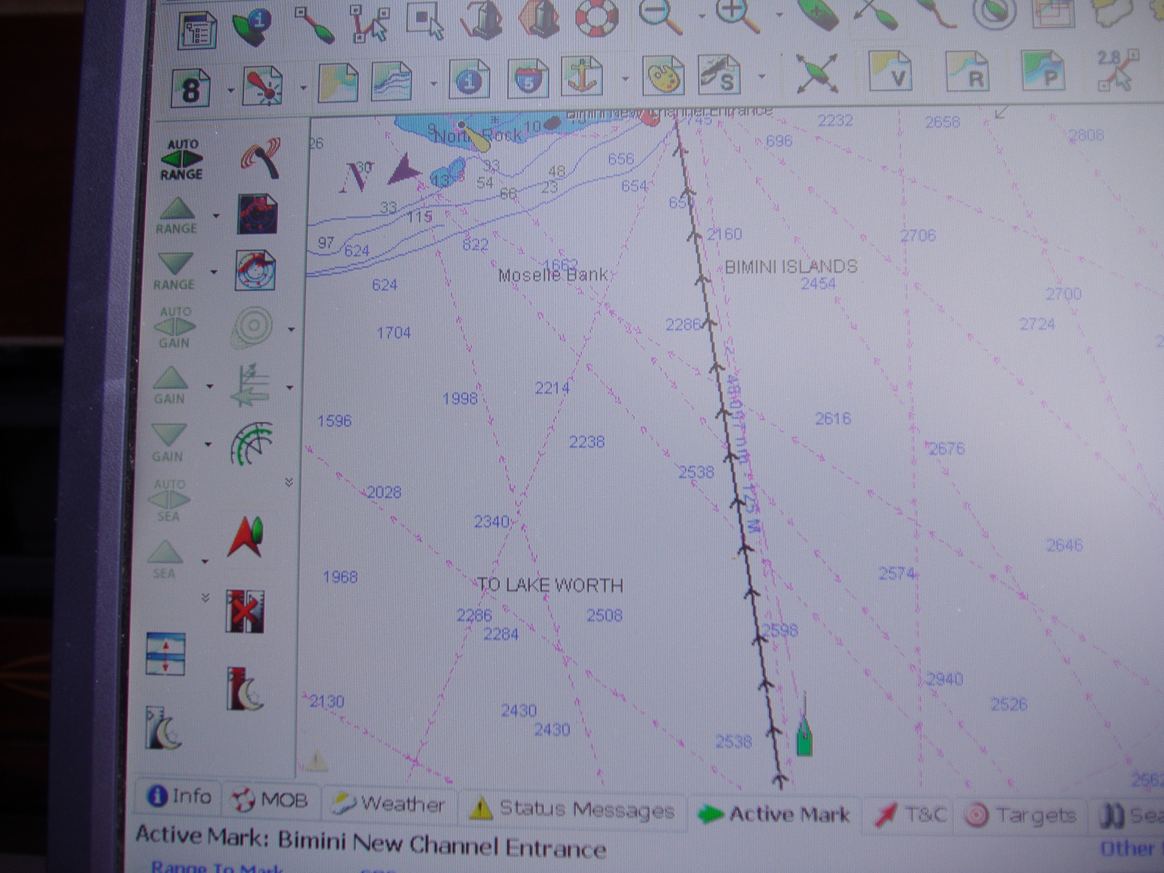The image size is (1164, 873).
Task: Select the Active Mark tab
Action: pyautogui.click(x=773, y=814)
